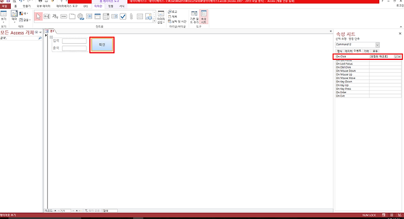The height and width of the screenshot is (219, 404).
Task: Close the 폼1 form window
Action: 330,31
